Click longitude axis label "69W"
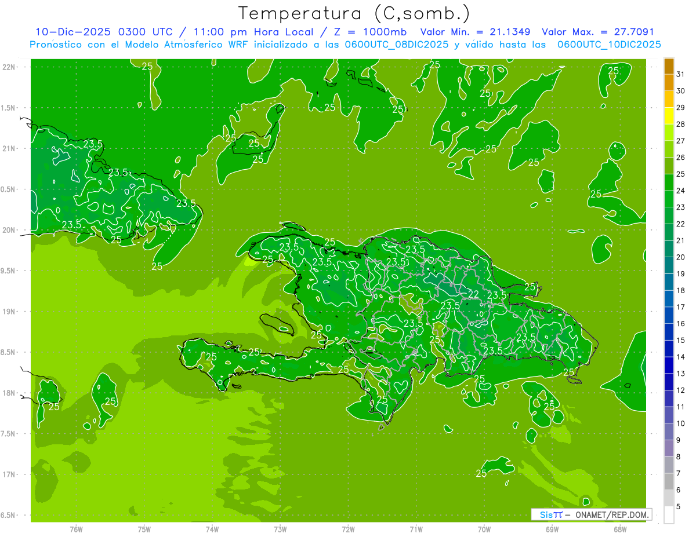Viewport: 696px width, 537px height. pyautogui.click(x=552, y=529)
